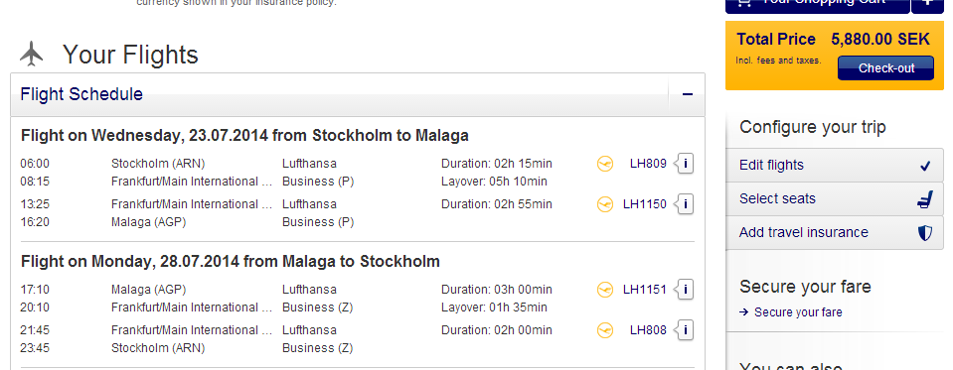Image resolution: width=953 pixels, height=370 pixels.
Task: Click the Total Price 5,880.00 SEK box
Action: pos(835,56)
